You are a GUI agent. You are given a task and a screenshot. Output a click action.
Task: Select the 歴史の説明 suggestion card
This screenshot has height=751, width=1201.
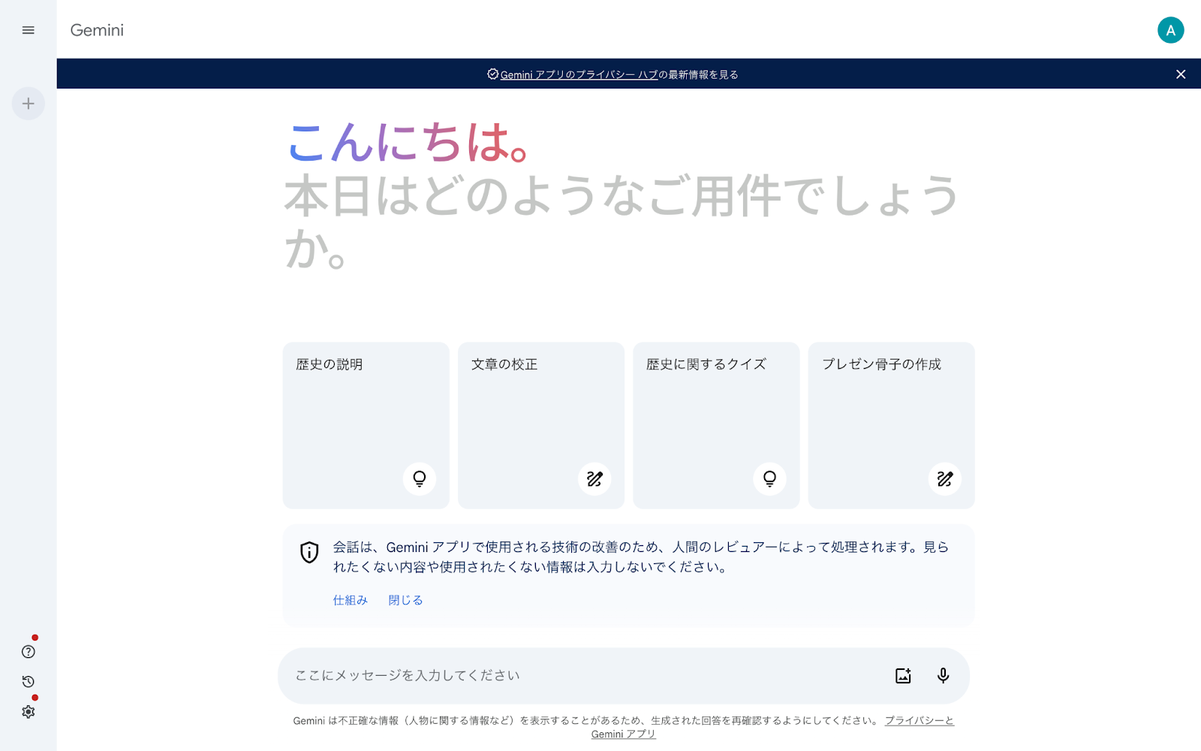pos(366,426)
